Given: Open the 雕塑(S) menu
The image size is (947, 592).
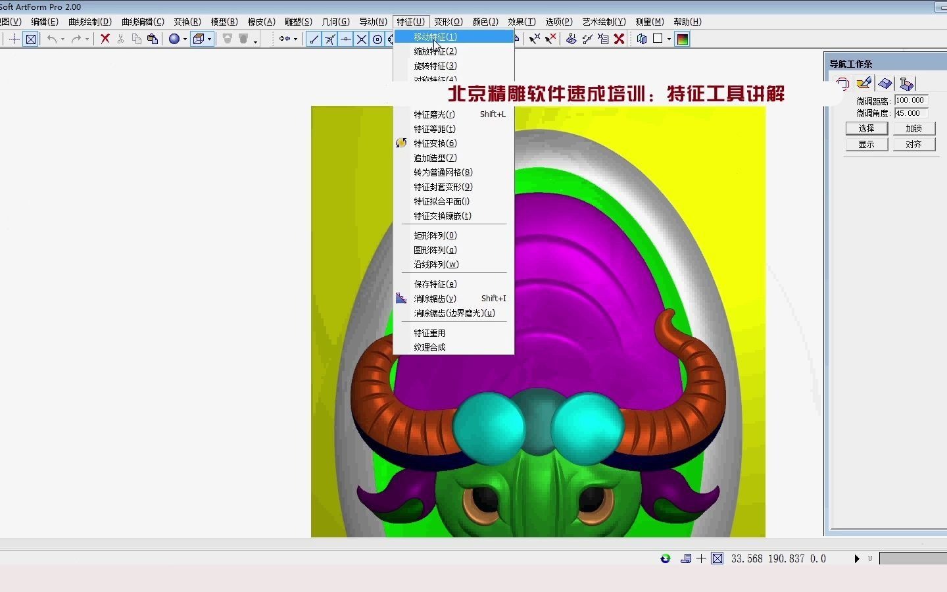Looking at the screenshot, I should (x=298, y=22).
